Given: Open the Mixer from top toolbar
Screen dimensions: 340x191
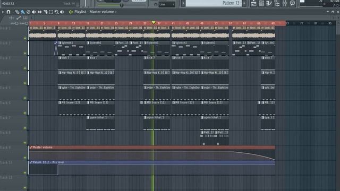Looking at the screenshot, I should [285, 3].
